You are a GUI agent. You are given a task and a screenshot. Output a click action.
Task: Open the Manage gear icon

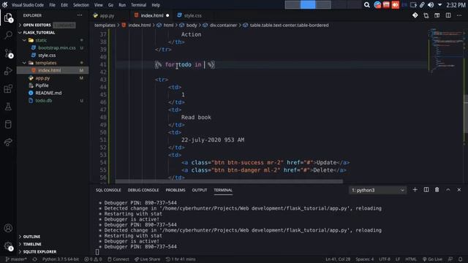8,246
